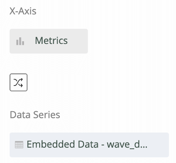Click the Data Series section label

click(35, 115)
